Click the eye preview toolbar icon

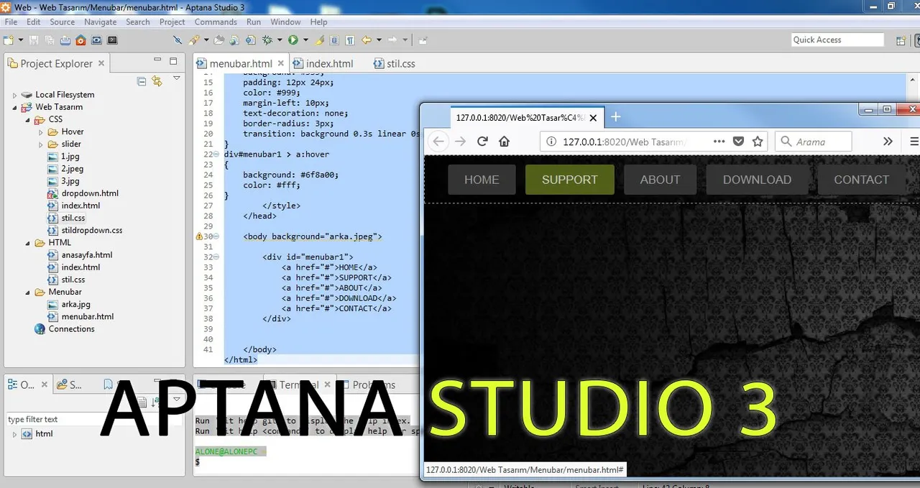click(x=96, y=40)
